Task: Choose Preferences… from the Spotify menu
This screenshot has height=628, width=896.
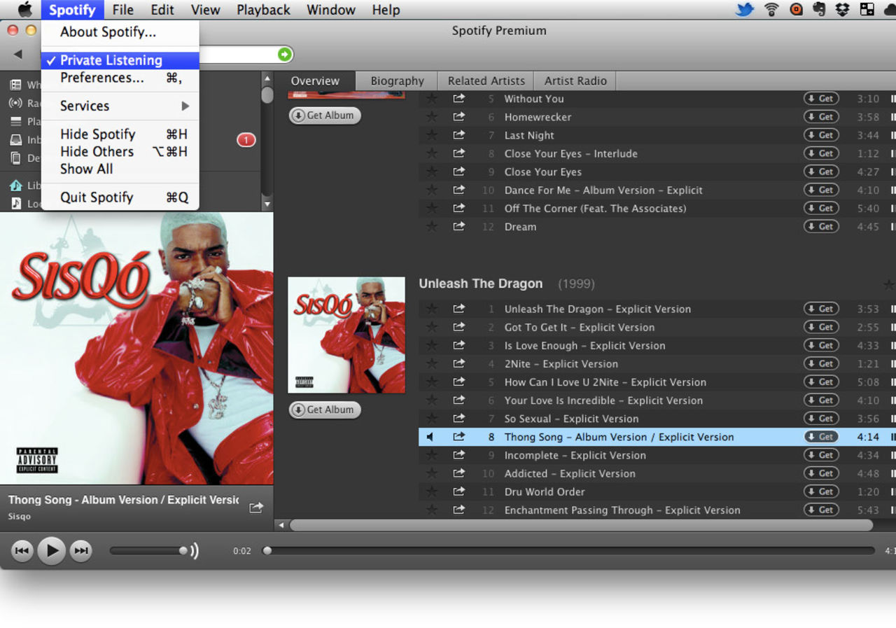Action: (102, 78)
